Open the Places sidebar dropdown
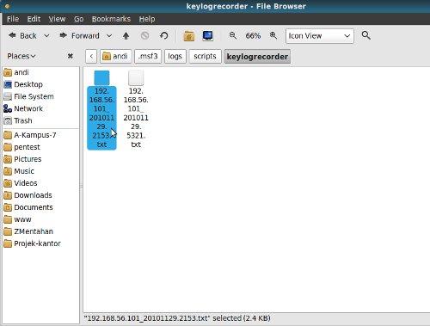 click(21, 56)
